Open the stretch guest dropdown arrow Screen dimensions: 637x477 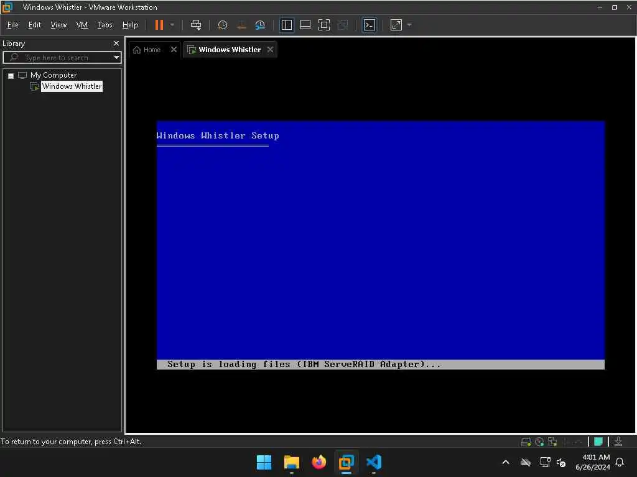[409, 25]
